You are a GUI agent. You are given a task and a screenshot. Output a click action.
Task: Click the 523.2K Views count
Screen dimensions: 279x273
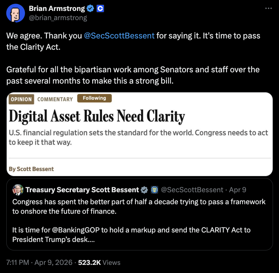pos(99,262)
